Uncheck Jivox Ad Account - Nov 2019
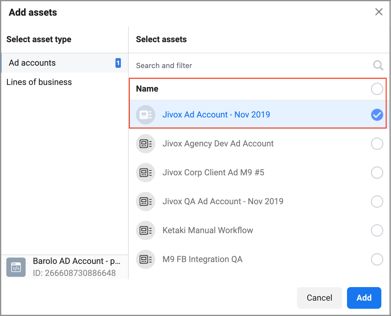 pyautogui.click(x=377, y=115)
